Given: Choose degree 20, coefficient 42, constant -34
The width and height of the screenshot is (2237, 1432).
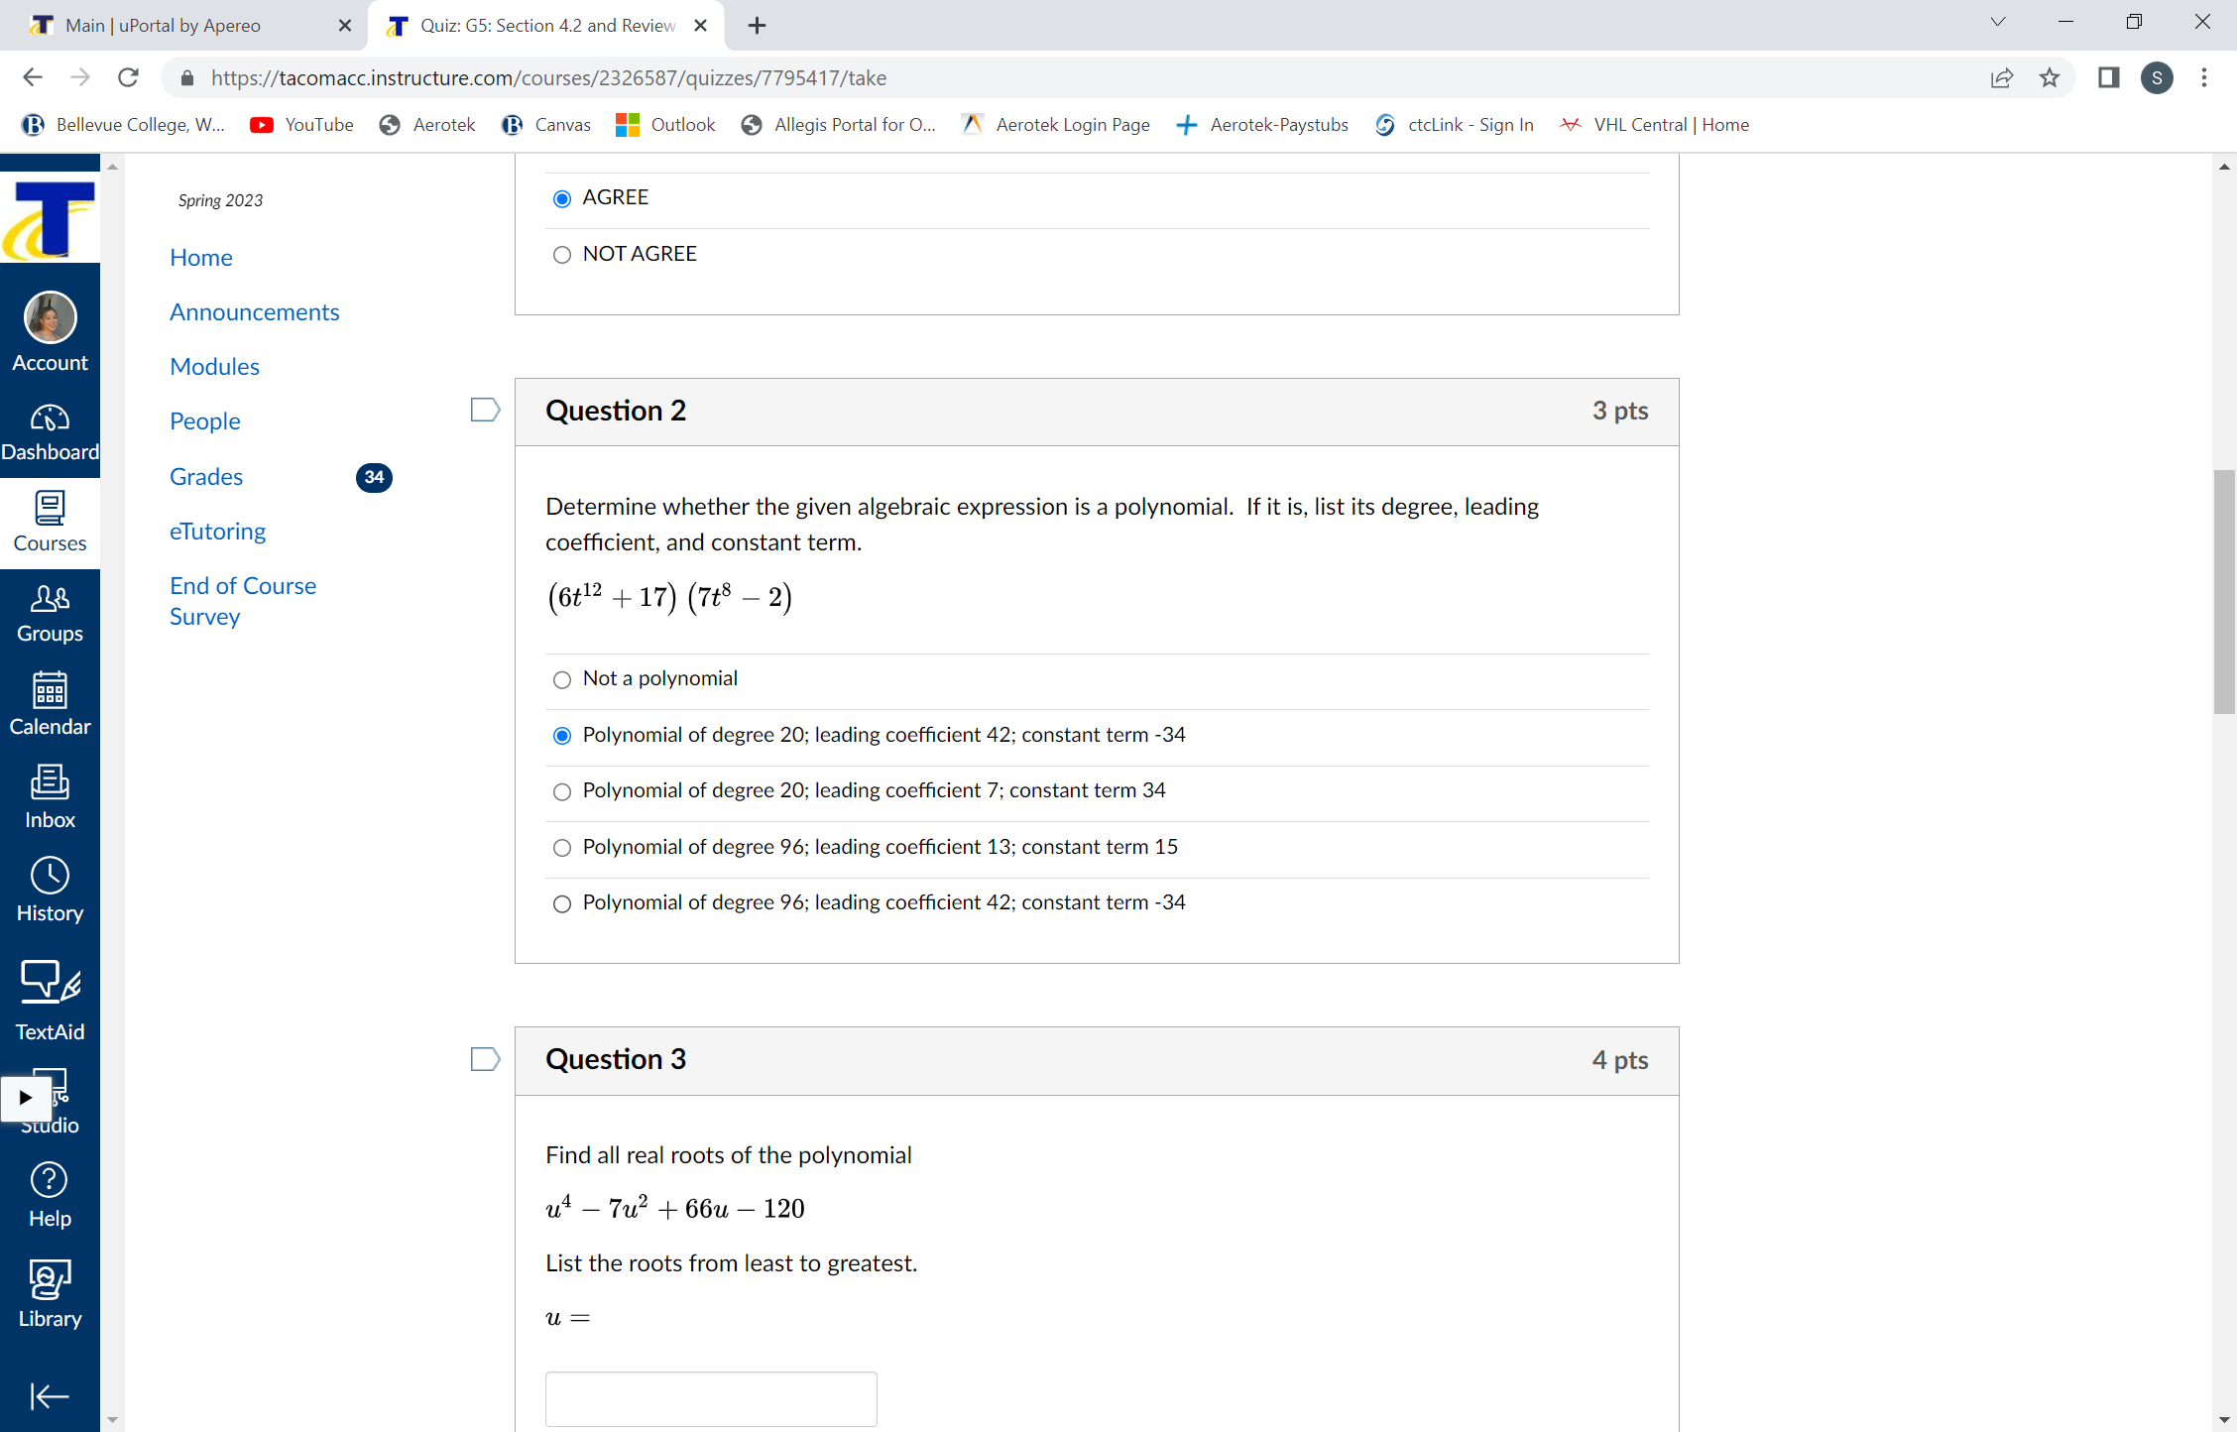Looking at the screenshot, I should tap(562, 736).
